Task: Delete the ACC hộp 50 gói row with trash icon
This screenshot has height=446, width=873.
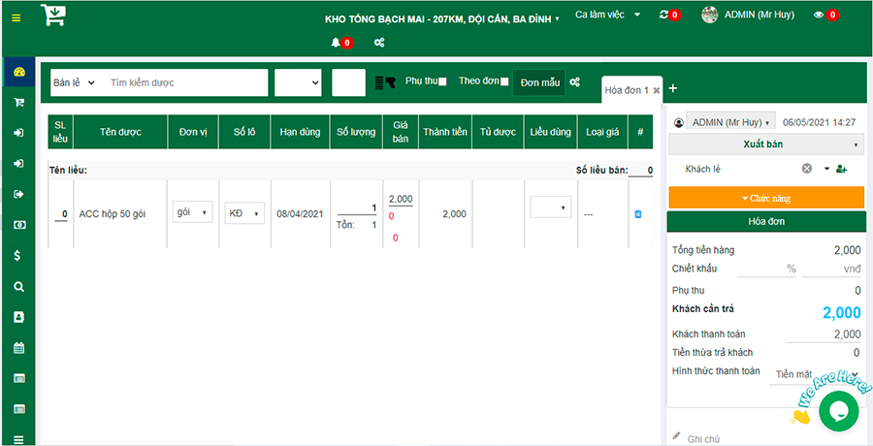Action: [637, 213]
